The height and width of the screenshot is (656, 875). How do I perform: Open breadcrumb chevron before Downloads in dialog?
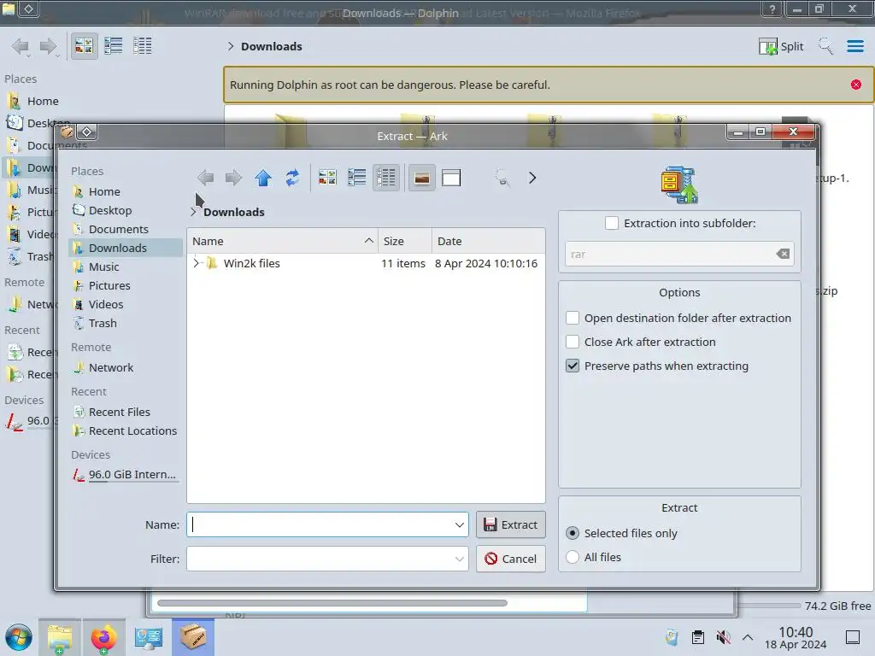(x=193, y=212)
